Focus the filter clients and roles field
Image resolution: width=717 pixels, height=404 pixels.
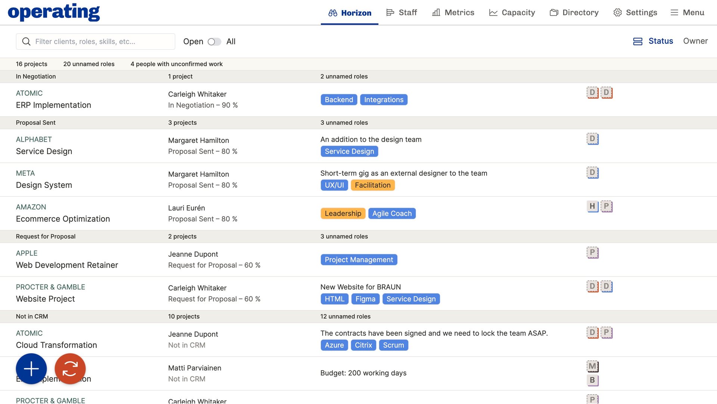point(101,41)
